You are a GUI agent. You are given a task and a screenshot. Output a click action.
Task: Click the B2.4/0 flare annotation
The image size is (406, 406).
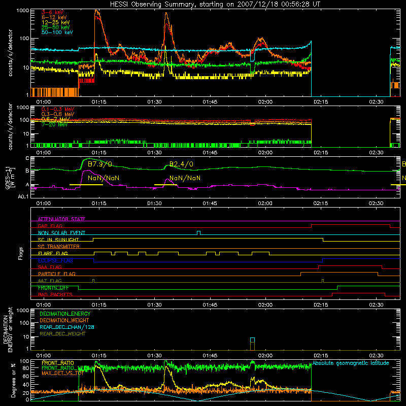point(181,164)
